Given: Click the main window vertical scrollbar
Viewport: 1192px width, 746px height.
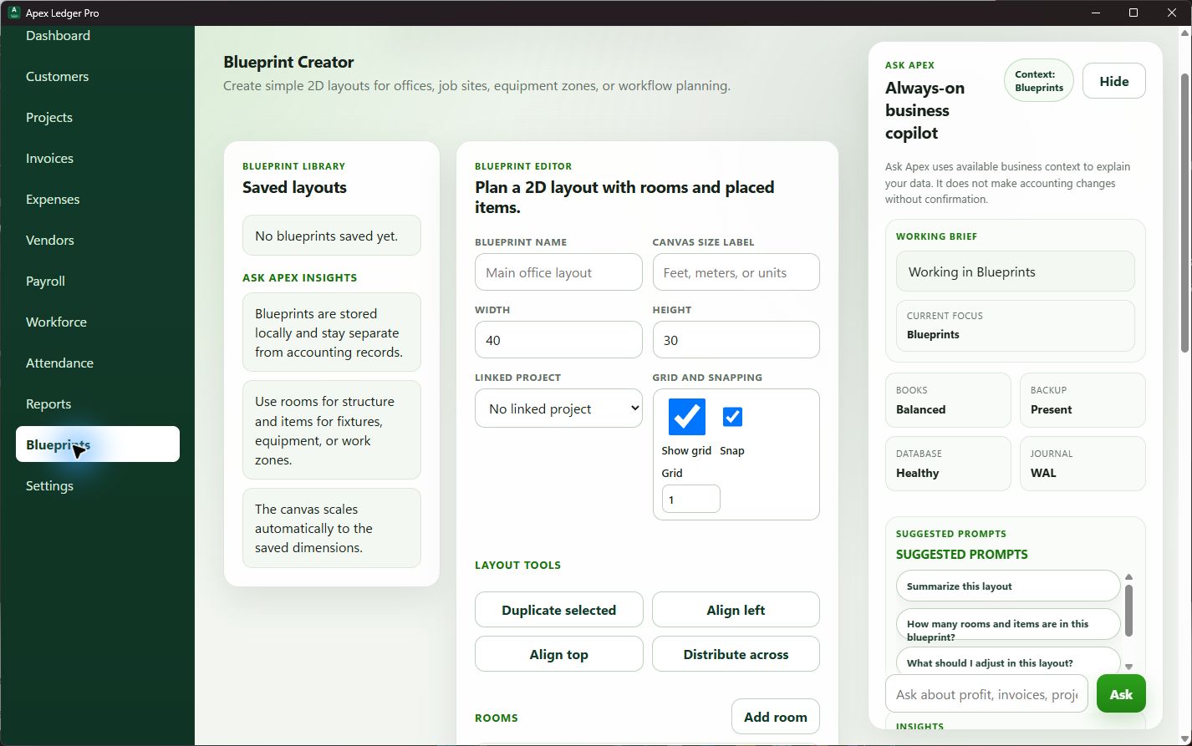Looking at the screenshot, I should click(x=1184, y=212).
